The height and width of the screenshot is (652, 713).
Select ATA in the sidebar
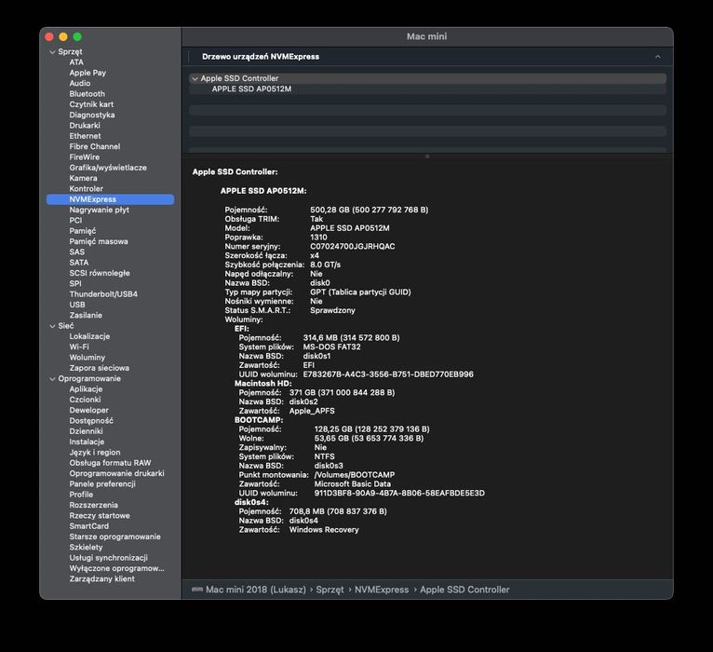coord(76,62)
